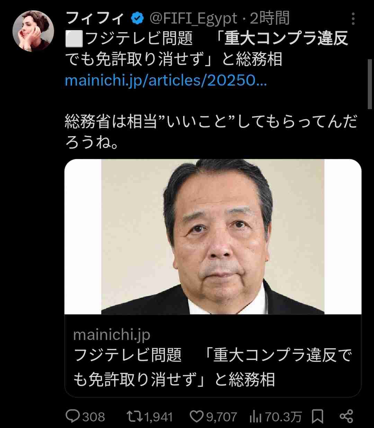The image size is (374, 428).
Task: Open フィフィ's profile picture
Action: coord(33,31)
